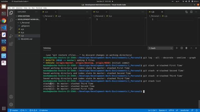Open the Terminal menu
Viewport: 200px width, 112px height.
(39, 8)
